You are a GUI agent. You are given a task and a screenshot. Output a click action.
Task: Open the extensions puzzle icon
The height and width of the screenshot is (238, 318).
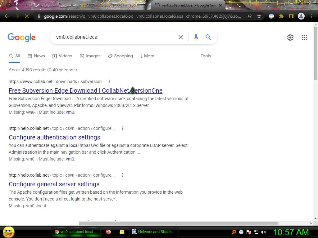pyautogui.click(x=281, y=16)
